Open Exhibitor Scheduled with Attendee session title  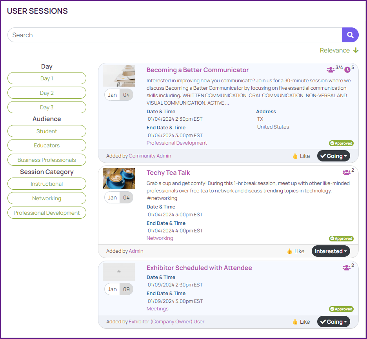click(199, 268)
